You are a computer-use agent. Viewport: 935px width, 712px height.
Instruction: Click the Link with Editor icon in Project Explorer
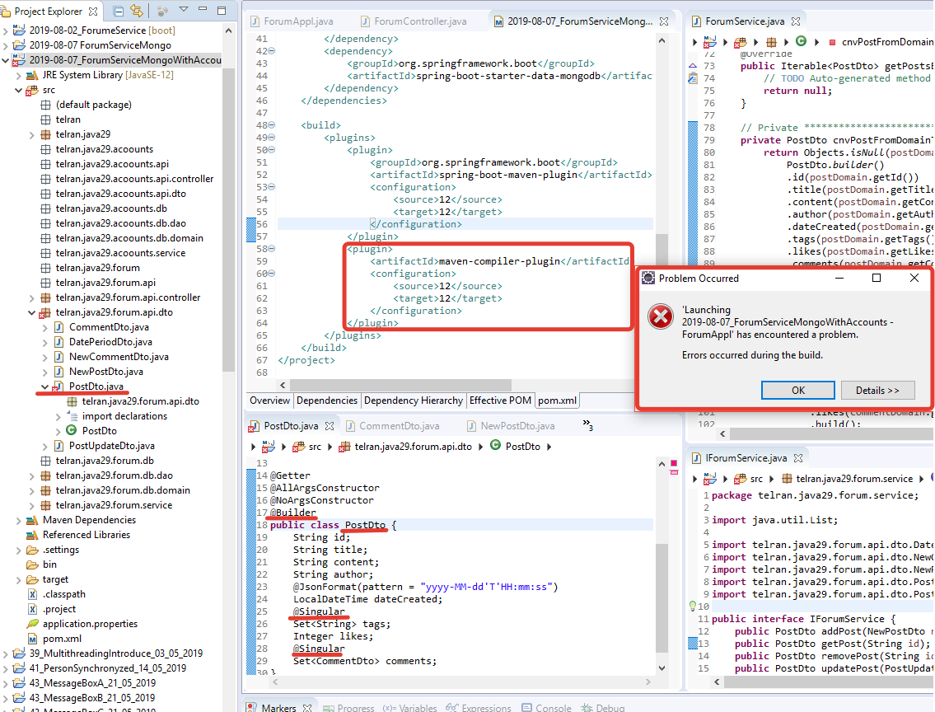point(137,11)
